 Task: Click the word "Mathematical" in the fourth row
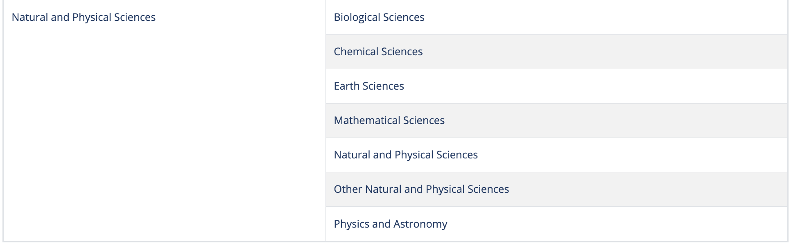[367, 120]
